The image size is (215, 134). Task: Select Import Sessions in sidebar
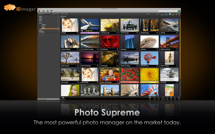(42, 33)
